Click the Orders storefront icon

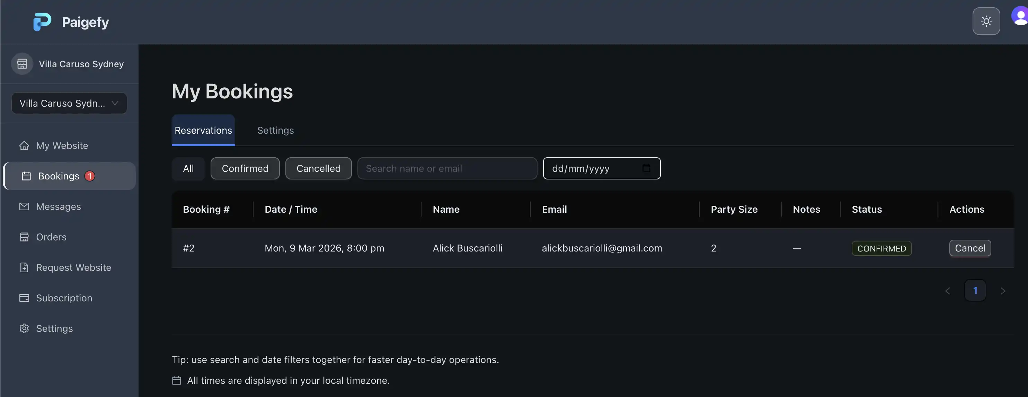pyautogui.click(x=24, y=237)
